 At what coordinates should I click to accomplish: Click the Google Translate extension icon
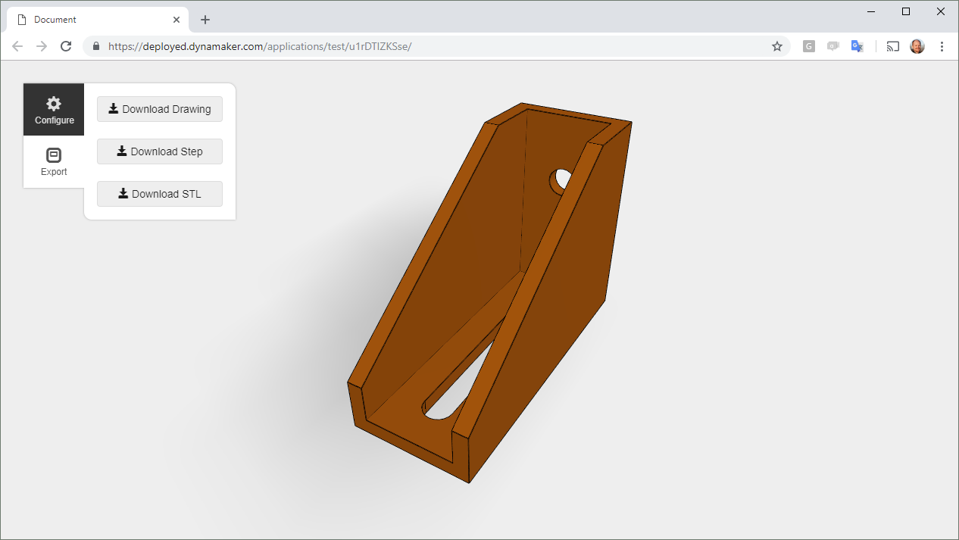tap(857, 46)
